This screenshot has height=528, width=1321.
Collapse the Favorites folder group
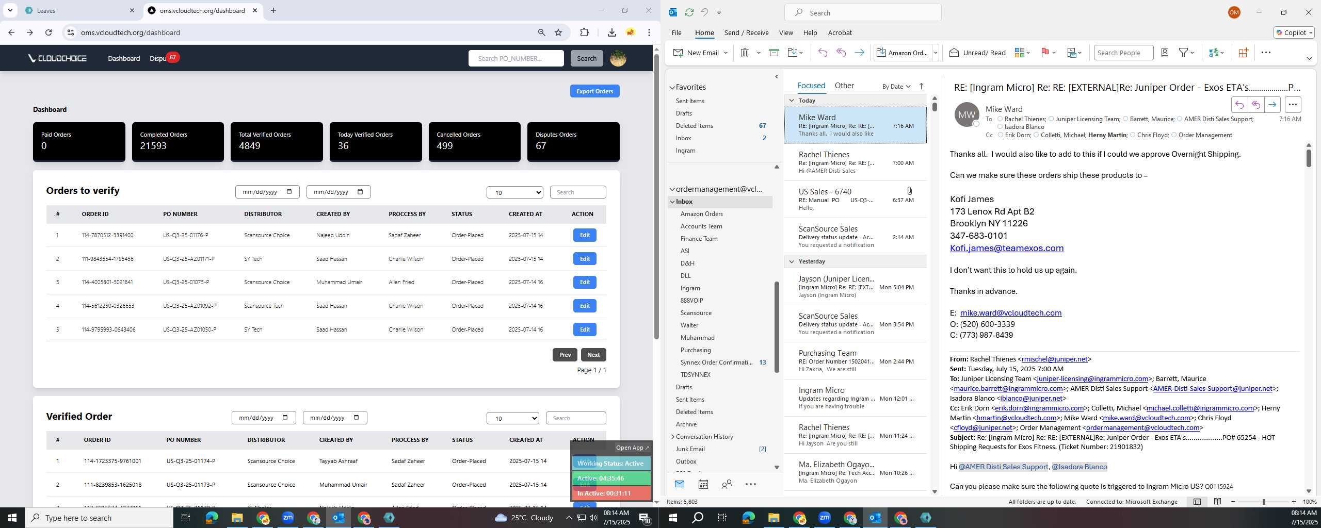(x=672, y=88)
